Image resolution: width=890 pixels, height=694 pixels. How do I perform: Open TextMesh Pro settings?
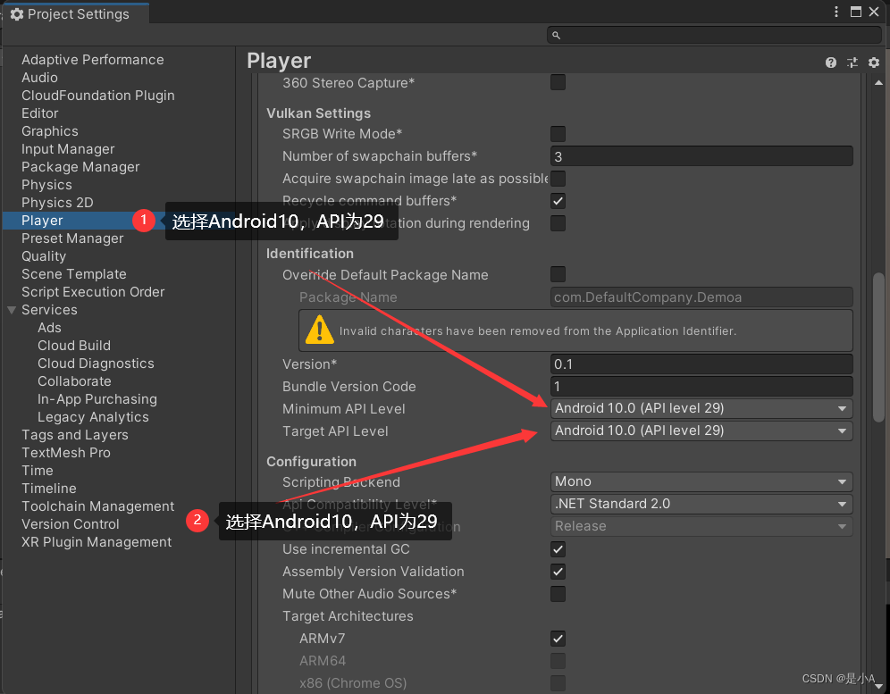66,453
